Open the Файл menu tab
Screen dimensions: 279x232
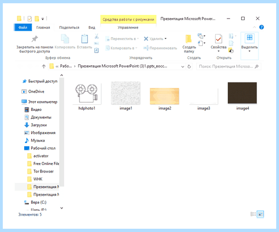pyautogui.click(x=23, y=27)
